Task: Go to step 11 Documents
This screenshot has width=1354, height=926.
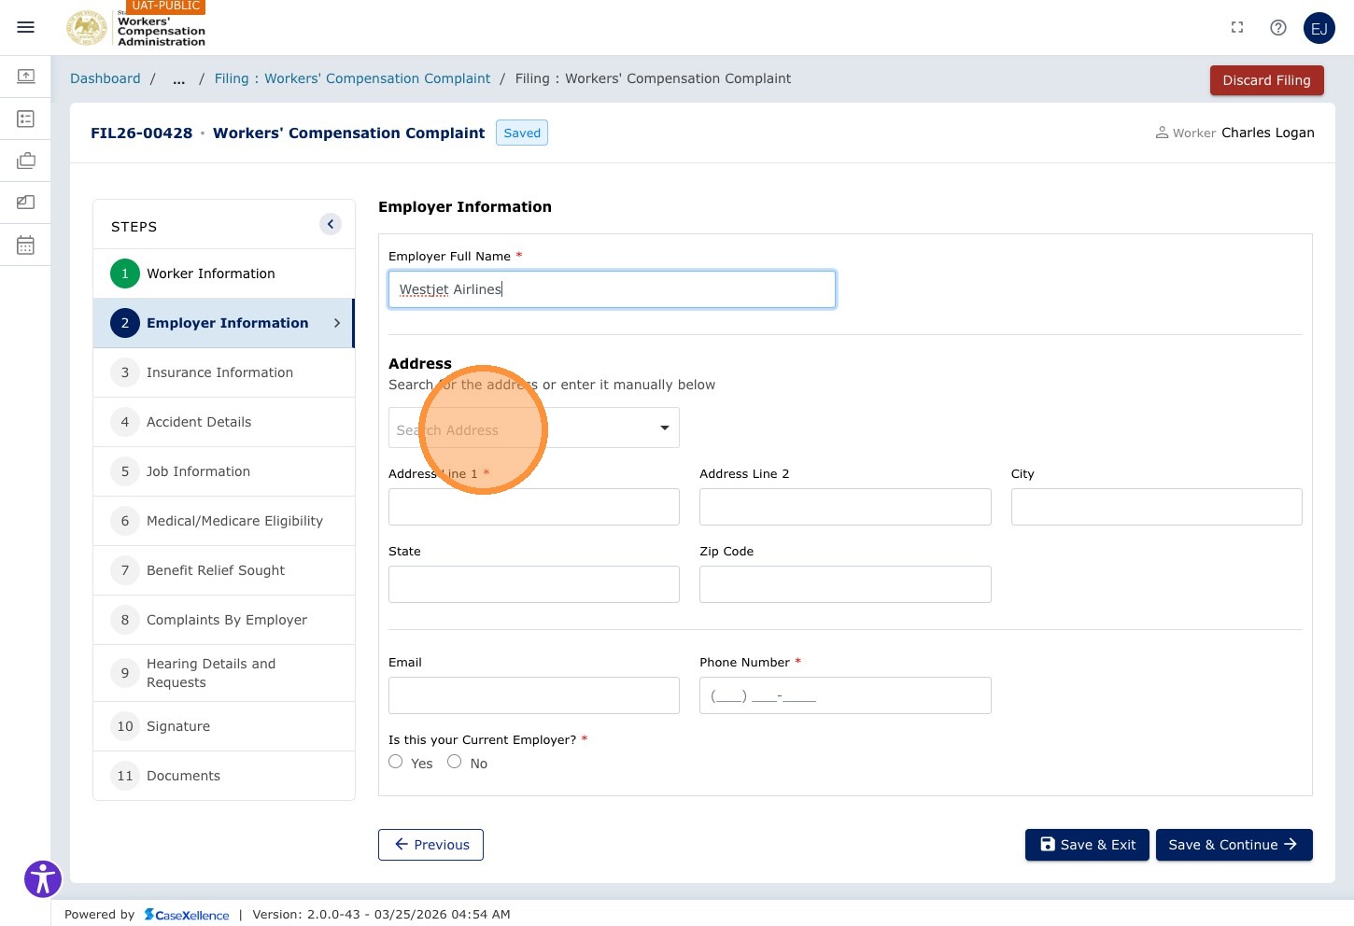Action: 224,776
